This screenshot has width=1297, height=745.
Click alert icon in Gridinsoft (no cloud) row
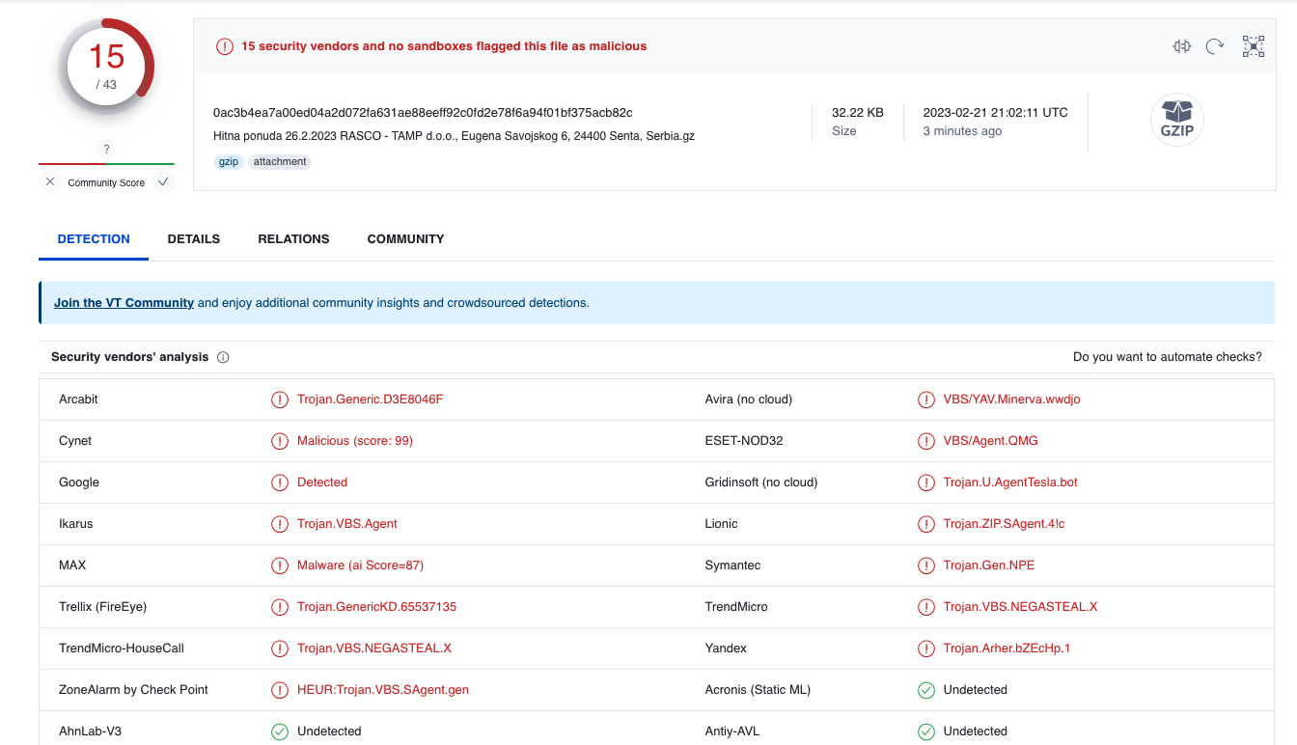[x=926, y=483]
